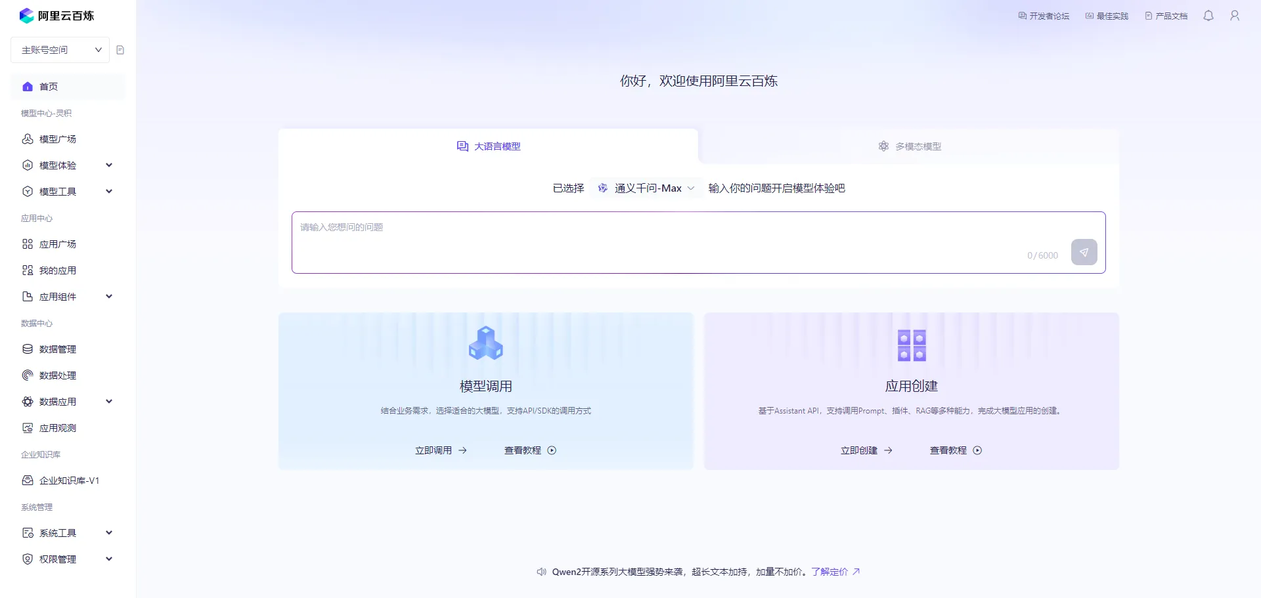Viewport: 1261px width, 598px height.
Task: Open 我的应用 menu item
Action: (68, 270)
